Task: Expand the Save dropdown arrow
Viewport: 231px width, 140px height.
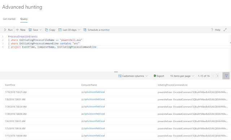Action: [41, 30]
